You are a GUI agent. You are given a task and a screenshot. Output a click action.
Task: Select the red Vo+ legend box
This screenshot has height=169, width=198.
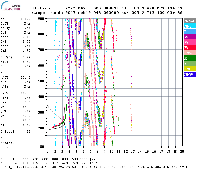(190, 48)
